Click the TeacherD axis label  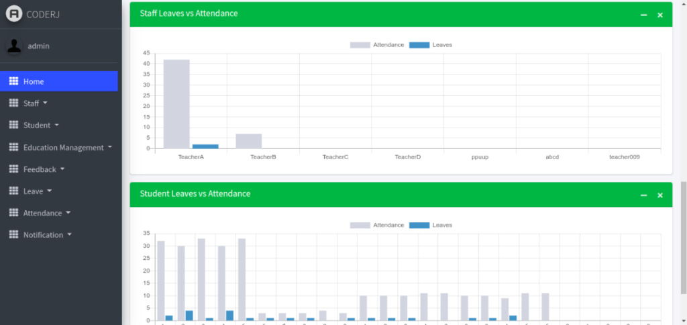pyautogui.click(x=407, y=157)
